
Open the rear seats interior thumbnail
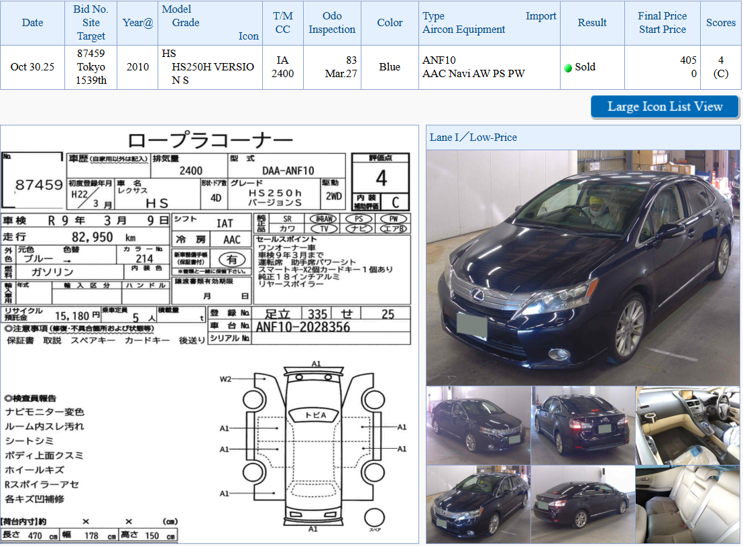tap(688, 504)
